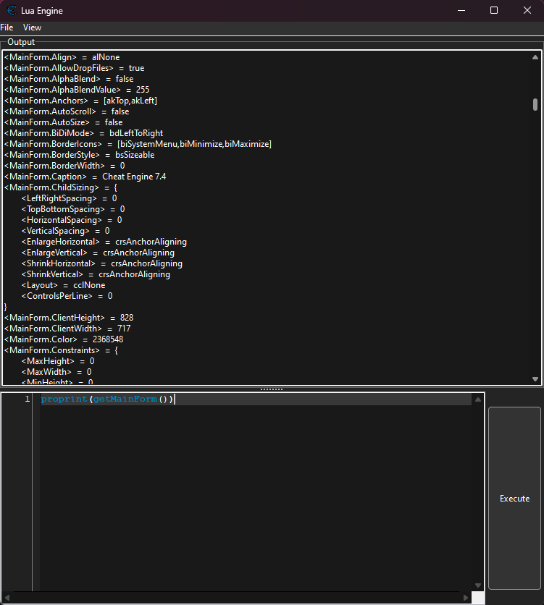
Task: Click the MainForm.AlphaBlendValue = 255 line
Action: tap(77, 90)
